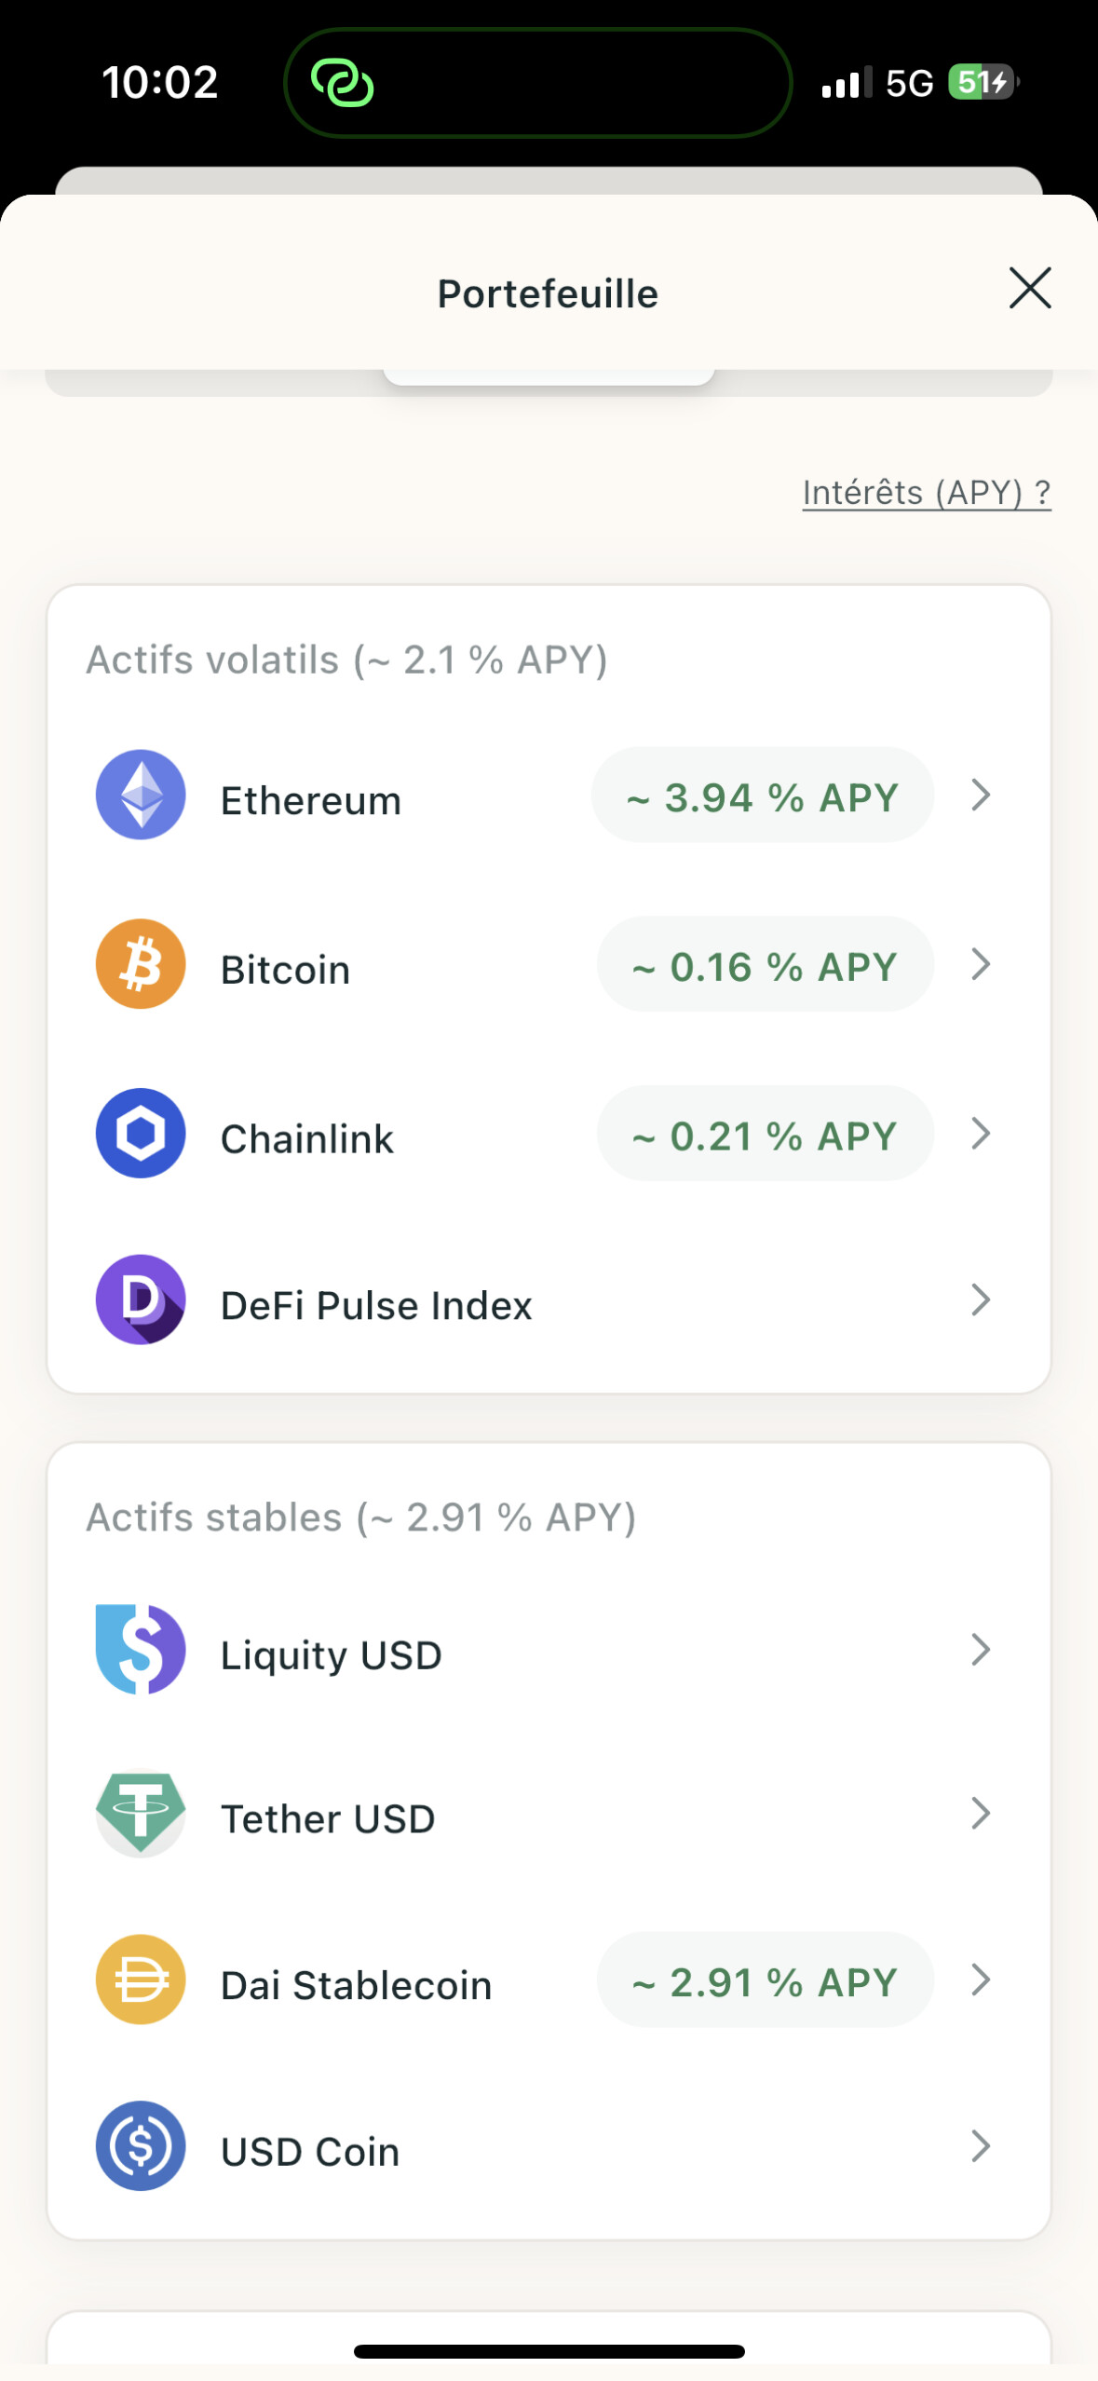The image size is (1098, 2381).
Task: Tap the Dai Stablecoin 2.91 % APY badge
Action: (x=765, y=1981)
